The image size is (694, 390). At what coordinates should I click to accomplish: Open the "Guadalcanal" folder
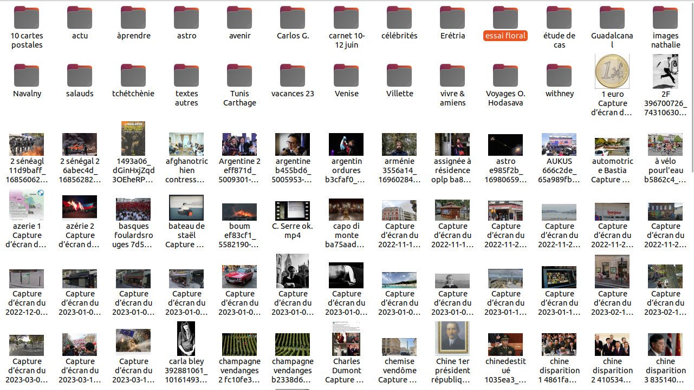(x=612, y=18)
